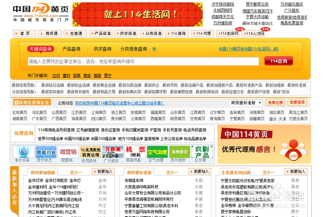Open the 商贸通 navigation item
323x217 pixels.
[50, 33]
